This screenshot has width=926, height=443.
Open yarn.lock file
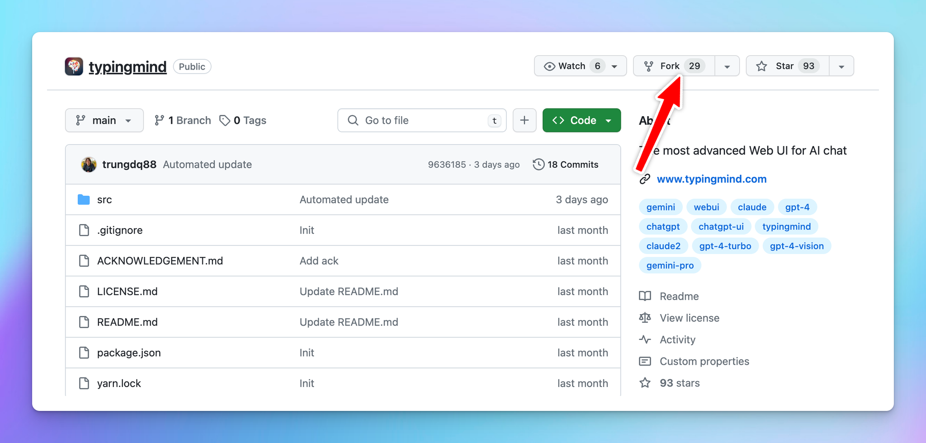tap(119, 383)
